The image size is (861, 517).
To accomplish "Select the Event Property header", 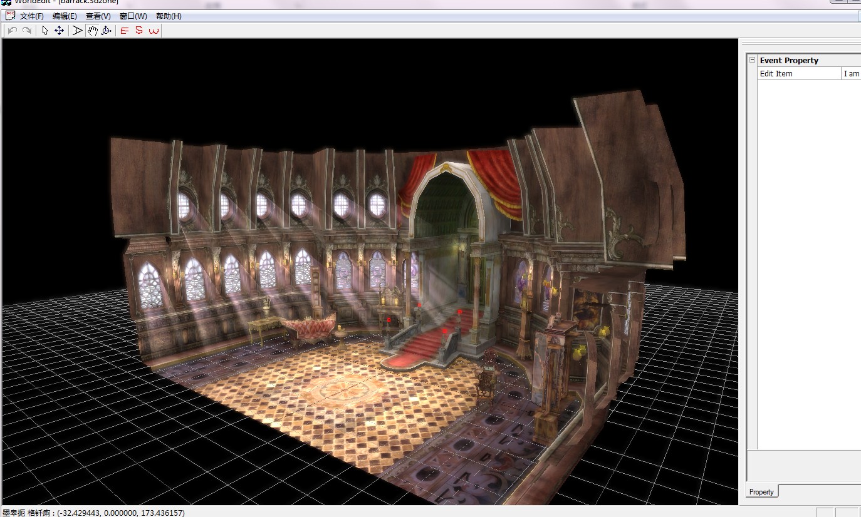I will point(809,60).
